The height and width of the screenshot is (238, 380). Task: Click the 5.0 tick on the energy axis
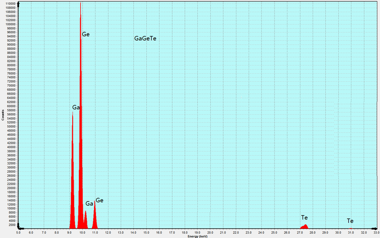[x=19, y=233]
